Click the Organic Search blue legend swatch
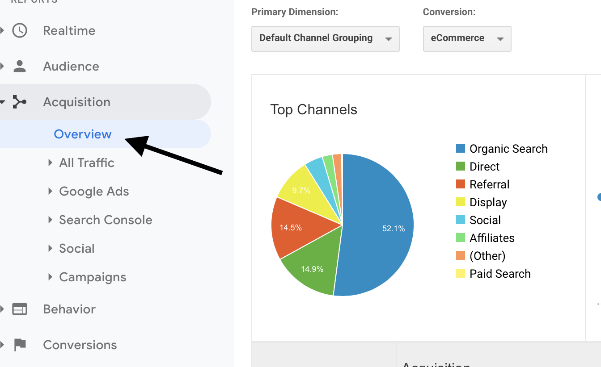 tap(461, 149)
